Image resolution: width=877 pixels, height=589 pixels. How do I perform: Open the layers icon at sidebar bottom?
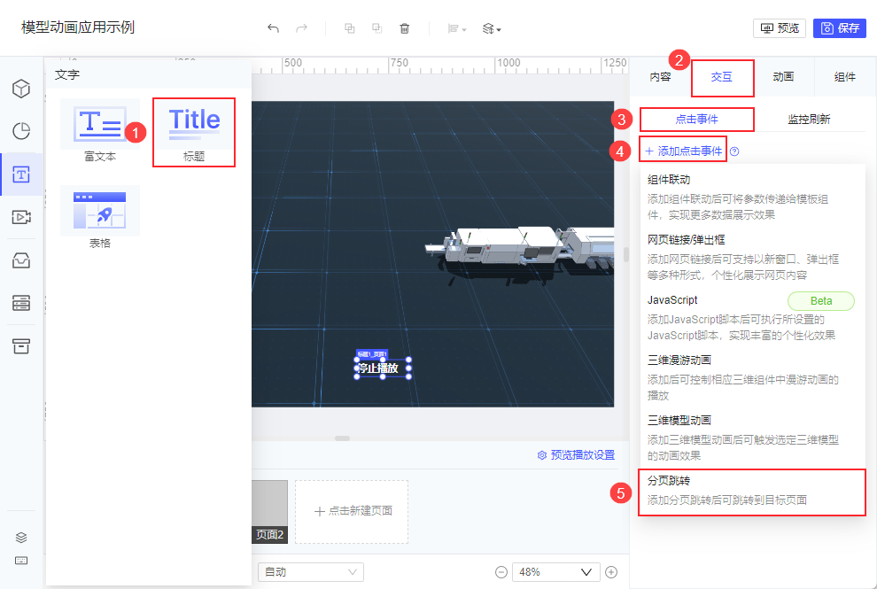point(22,537)
